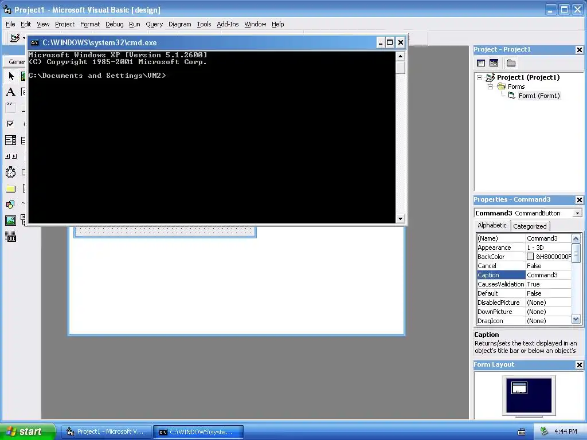
Task: Select the DisabledPicture property row
Action: click(524, 302)
